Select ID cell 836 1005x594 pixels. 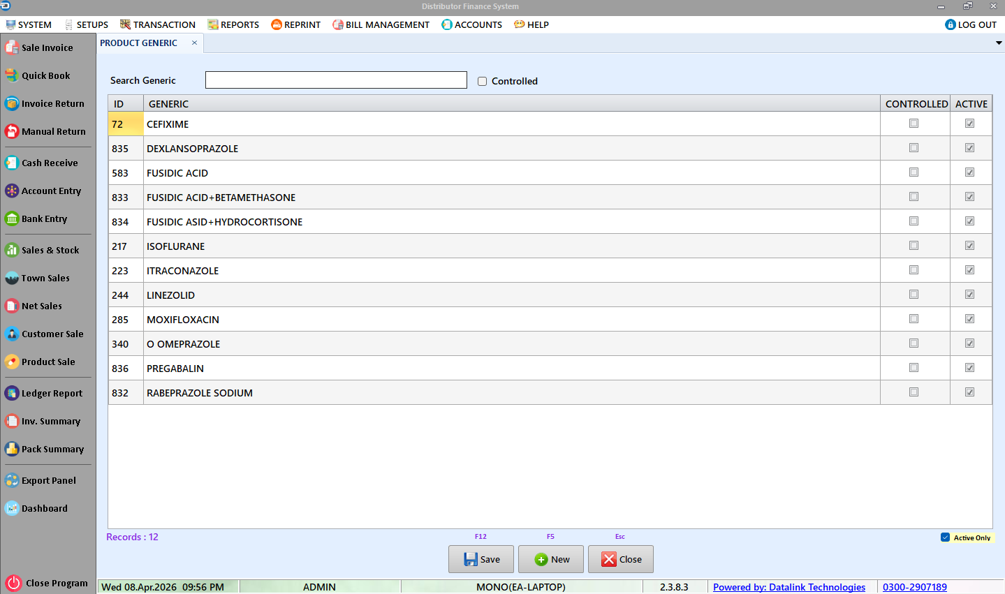coord(126,368)
